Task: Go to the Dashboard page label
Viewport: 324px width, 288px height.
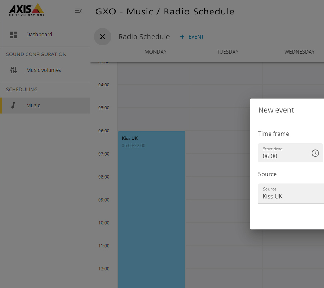Action: [39, 35]
